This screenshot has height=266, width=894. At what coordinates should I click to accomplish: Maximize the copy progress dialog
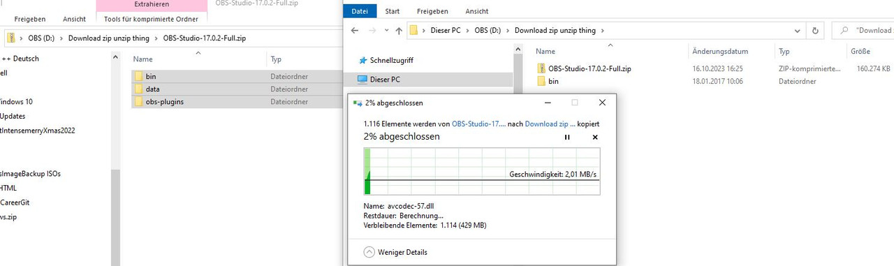[575, 102]
